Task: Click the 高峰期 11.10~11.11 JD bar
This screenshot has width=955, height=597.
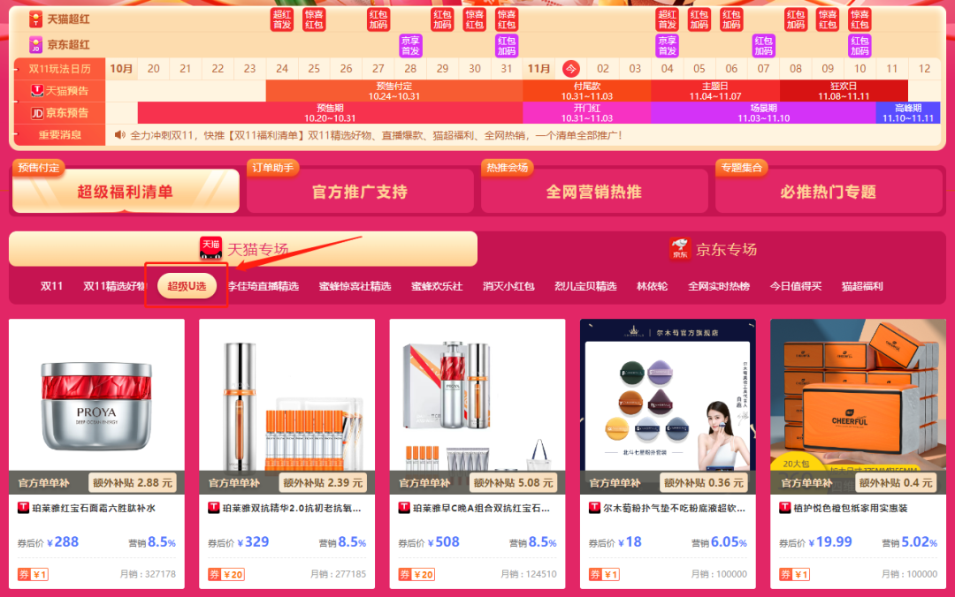Action: [x=908, y=112]
